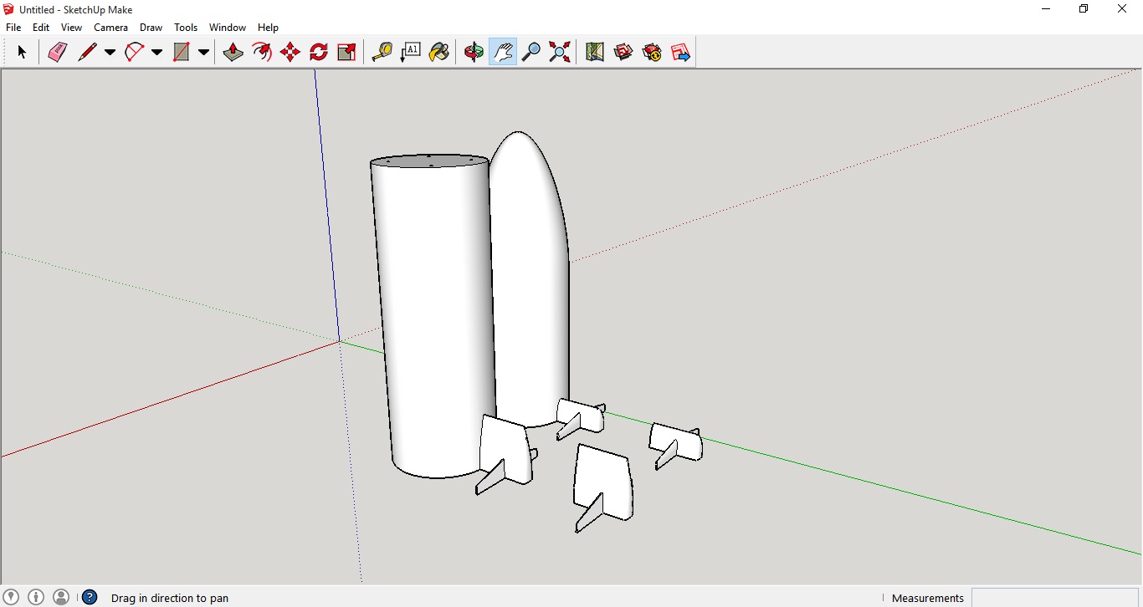Open the Extension Warehouse
The width and height of the screenshot is (1143, 607).
(x=652, y=53)
